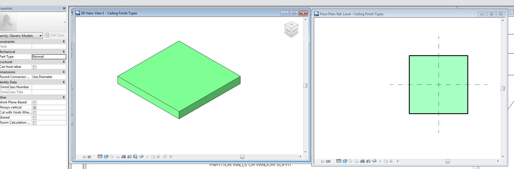Click 3D View vertical scrollbar thumb
The image size is (514, 169).
(305, 85)
